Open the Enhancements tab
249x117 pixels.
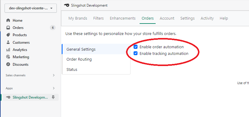point(123,18)
